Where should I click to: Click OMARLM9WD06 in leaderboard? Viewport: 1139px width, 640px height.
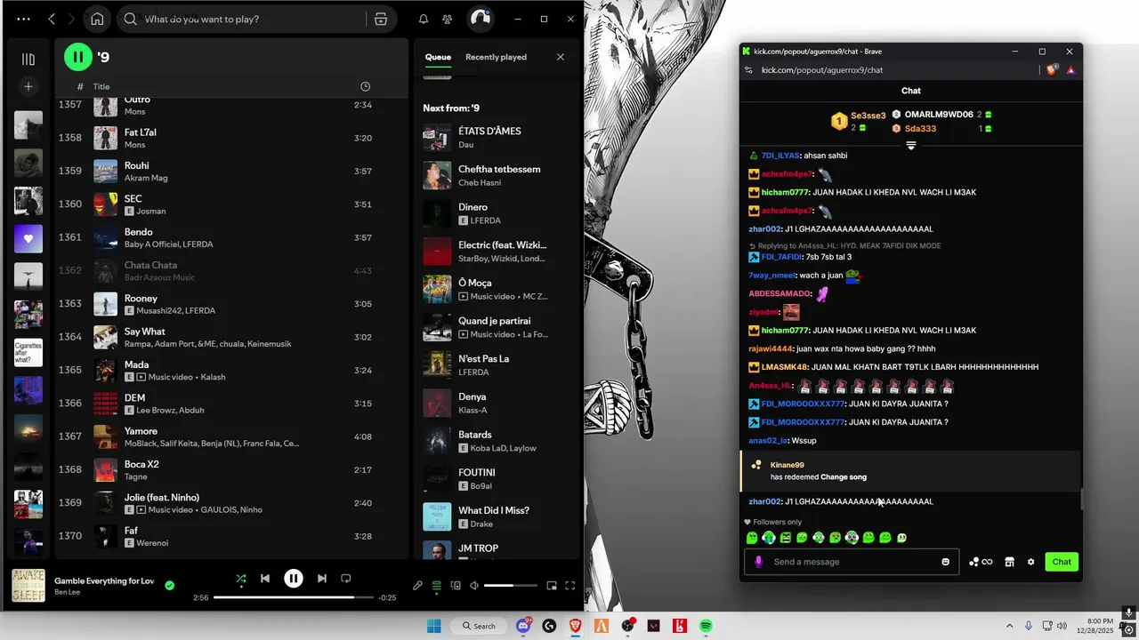pyautogui.click(x=939, y=115)
